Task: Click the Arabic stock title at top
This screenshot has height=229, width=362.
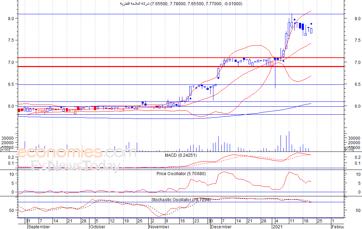Action: (x=181, y=4)
